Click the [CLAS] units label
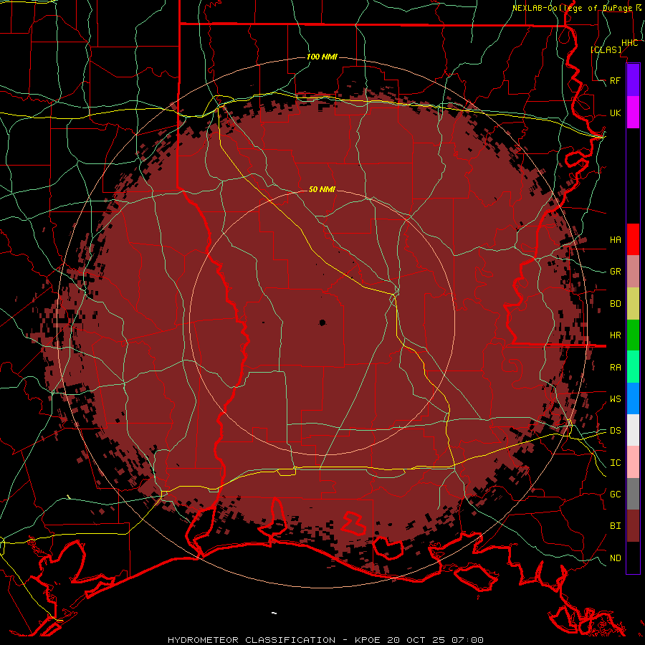The image size is (645, 645). tap(606, 49)
